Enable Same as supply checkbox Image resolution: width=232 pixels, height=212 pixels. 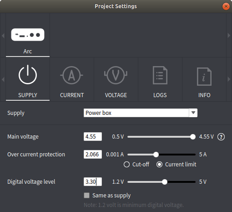[86, 196]
